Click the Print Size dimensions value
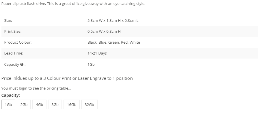 [x=104, y=32]
